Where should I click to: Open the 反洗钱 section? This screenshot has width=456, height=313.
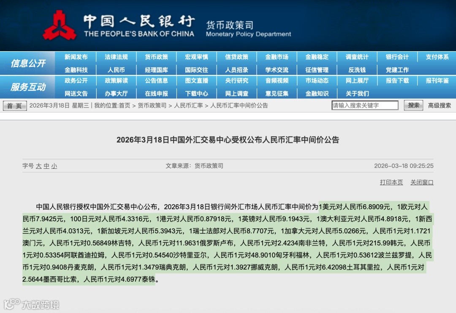pos(357,69)
